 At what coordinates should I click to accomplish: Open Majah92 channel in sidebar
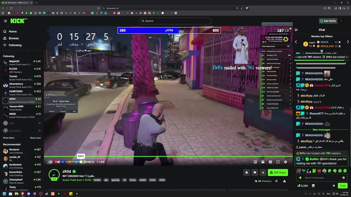(x=22, y=63)
